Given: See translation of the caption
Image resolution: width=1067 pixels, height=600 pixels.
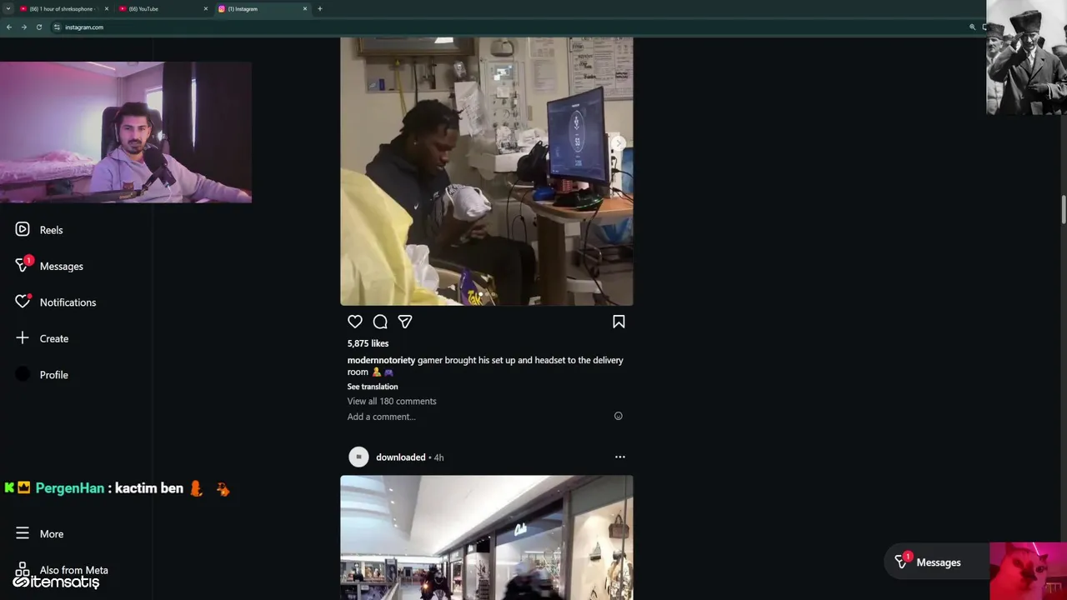Looking at the screenshot, I should pos(373,387).
